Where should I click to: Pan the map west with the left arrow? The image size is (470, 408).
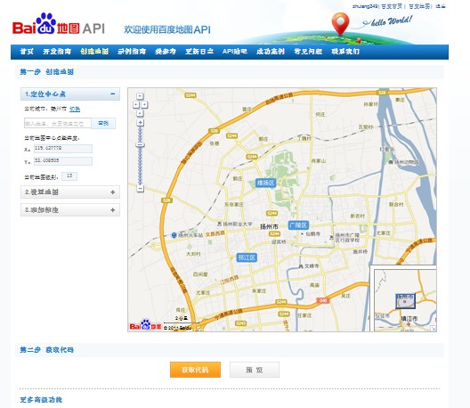coord(136,104)
